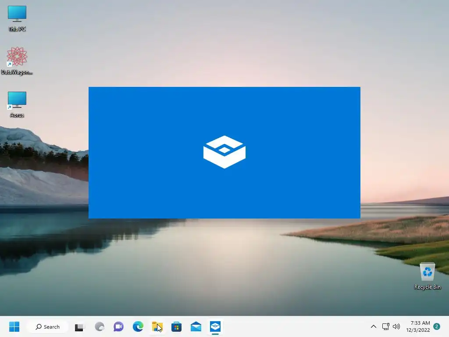Screen dimensions: 449x337
Task: Click the taskbar Search box
Action: pos(47,326)
